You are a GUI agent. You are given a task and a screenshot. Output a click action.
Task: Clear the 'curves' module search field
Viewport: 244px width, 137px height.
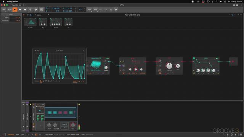coord(48,15)
